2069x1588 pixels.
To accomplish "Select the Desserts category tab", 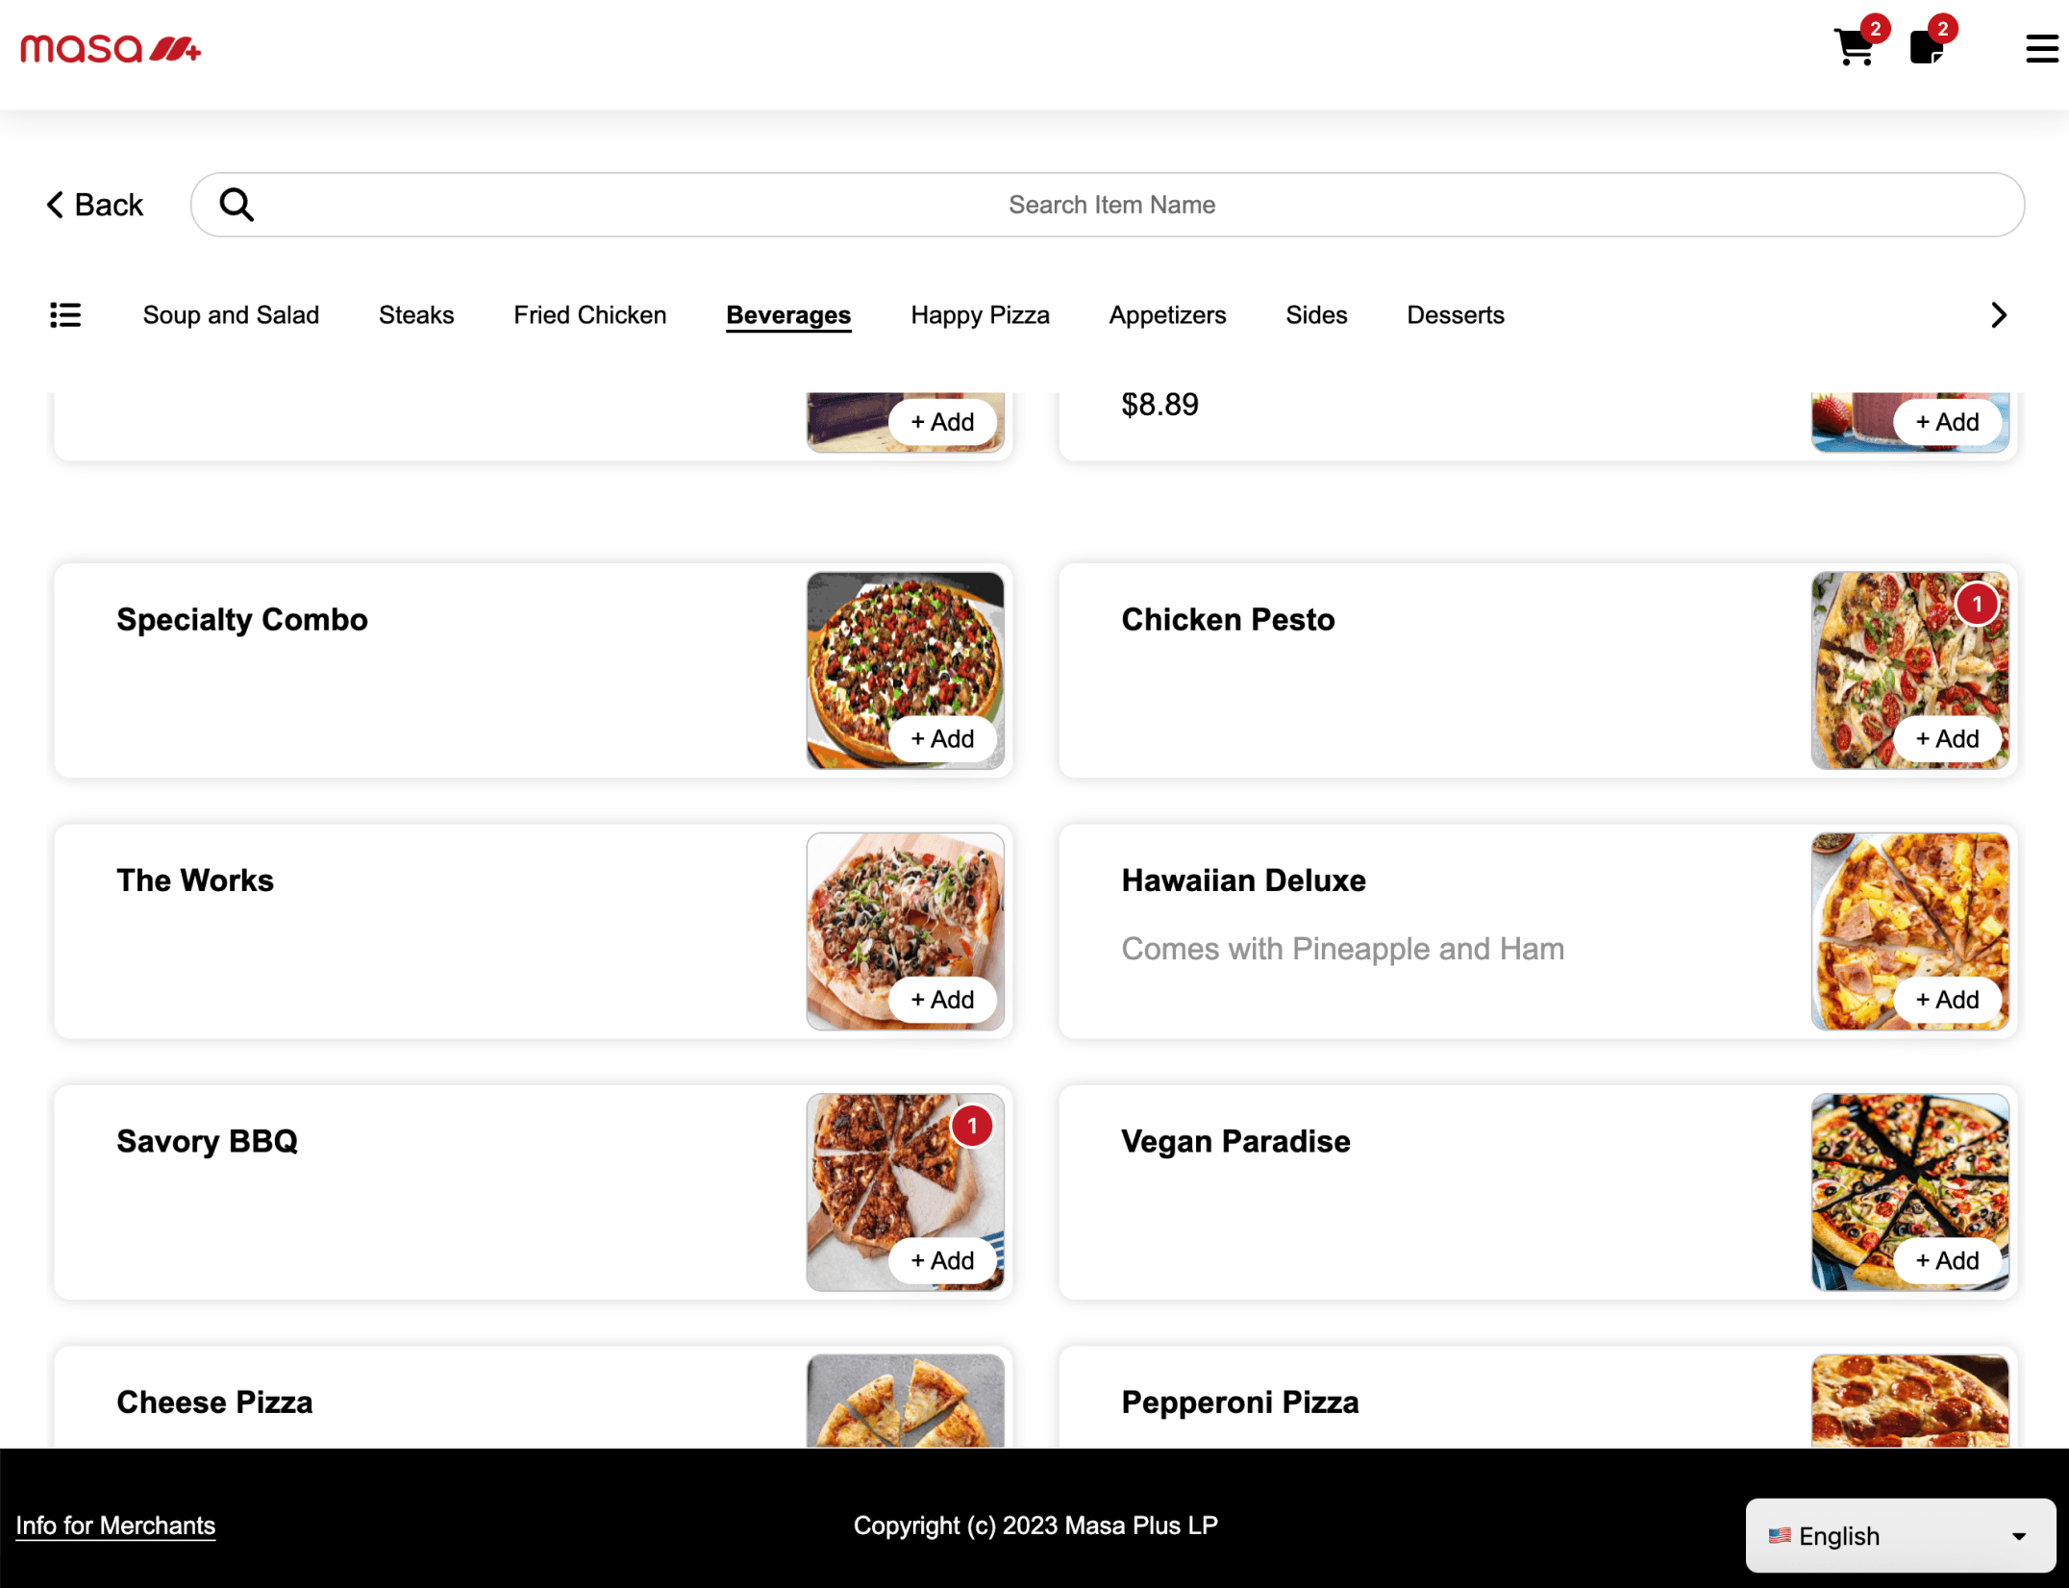I will [1455, 315].
